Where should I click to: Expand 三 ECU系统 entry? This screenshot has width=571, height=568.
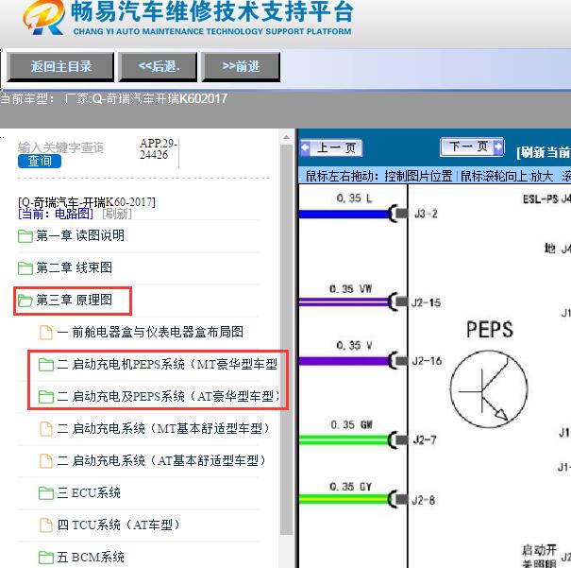point(89,492)
